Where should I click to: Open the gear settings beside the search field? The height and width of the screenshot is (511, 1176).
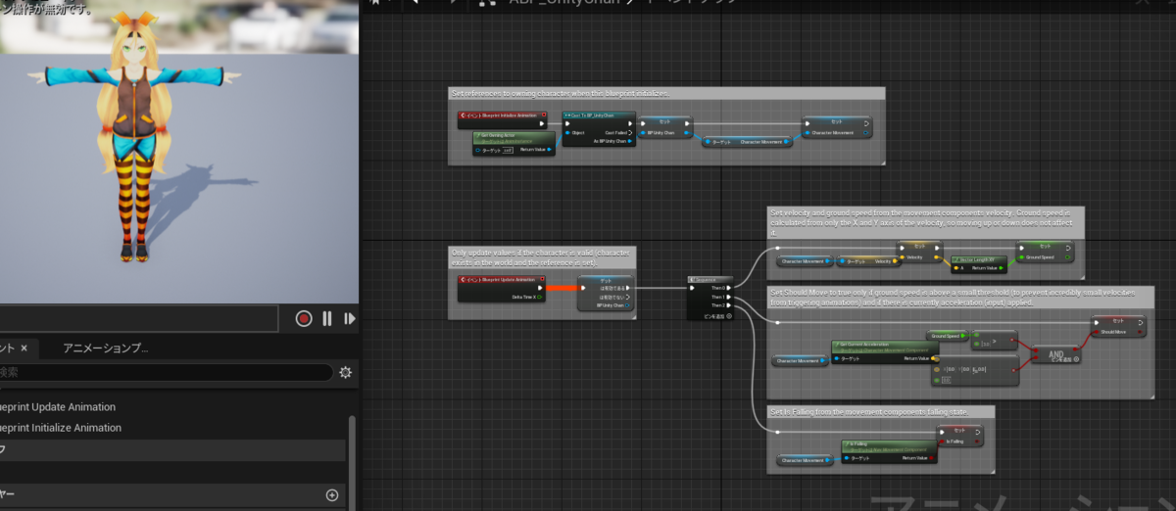click(345, 372)
